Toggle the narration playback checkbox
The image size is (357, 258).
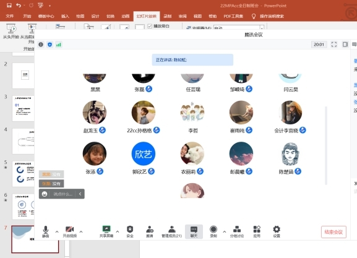click(x=150, y=26)
